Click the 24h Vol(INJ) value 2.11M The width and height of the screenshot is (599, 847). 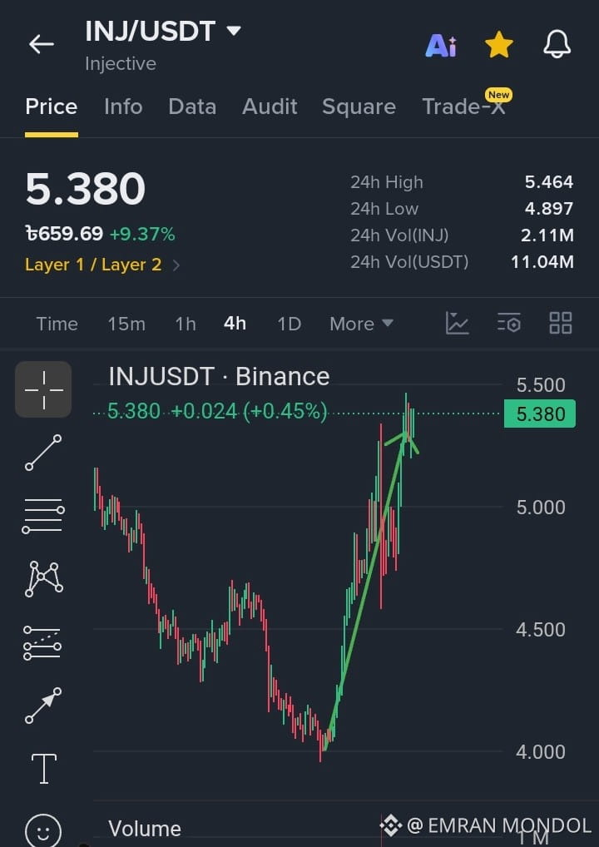[549, 235]
